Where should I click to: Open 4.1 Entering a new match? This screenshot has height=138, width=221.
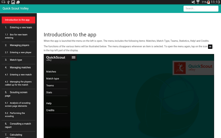[x=19, y=75]
